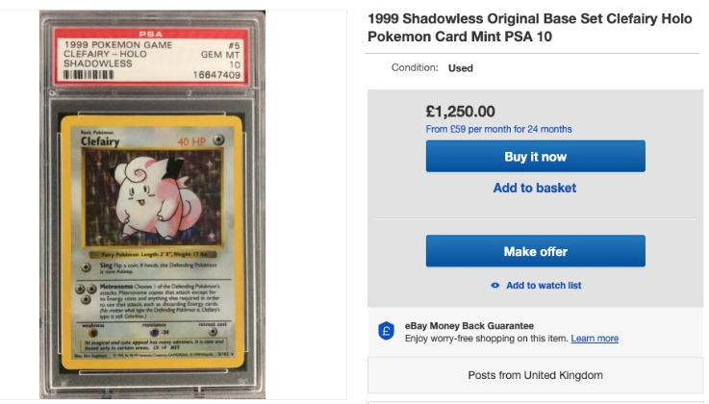
Task: Click the Posts from United Kingdom box
Action: click(x=534, y=374)
